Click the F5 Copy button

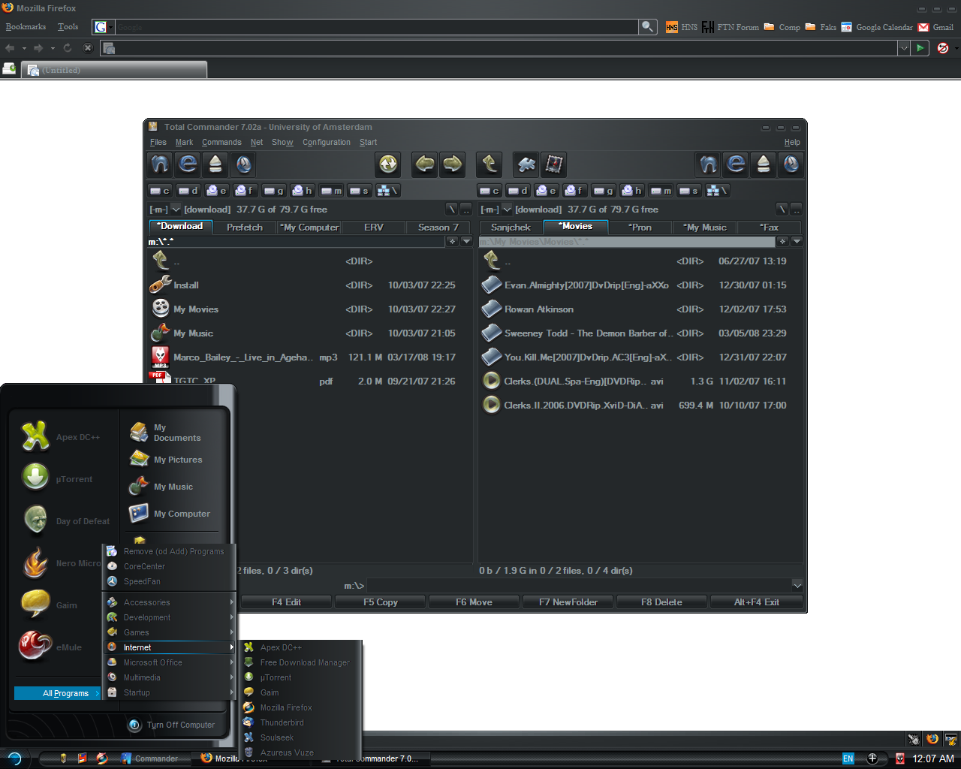(x=380, y=602)
